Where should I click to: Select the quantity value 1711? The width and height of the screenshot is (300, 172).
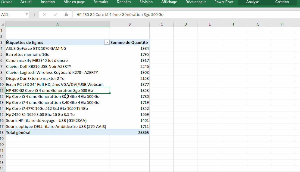click(130, 126)
